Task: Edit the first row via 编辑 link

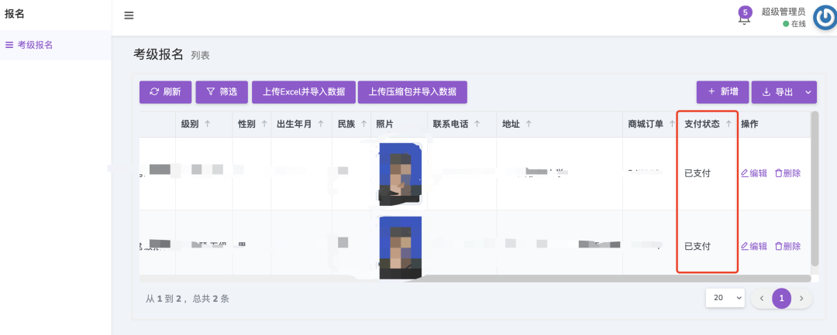Action: [x=754, y=173]
